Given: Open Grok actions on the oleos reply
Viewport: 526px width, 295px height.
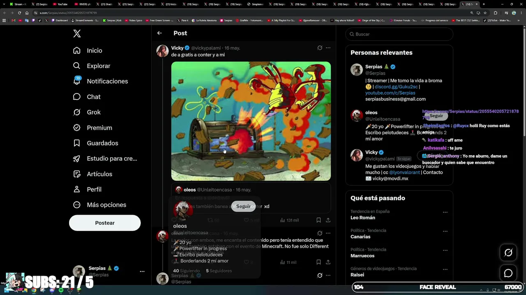Looking at the screenshot, I should pos(320,233).
